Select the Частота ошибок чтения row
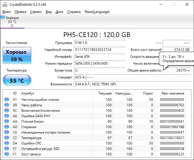This screenshot has height=160, width=194. (94, 99)
